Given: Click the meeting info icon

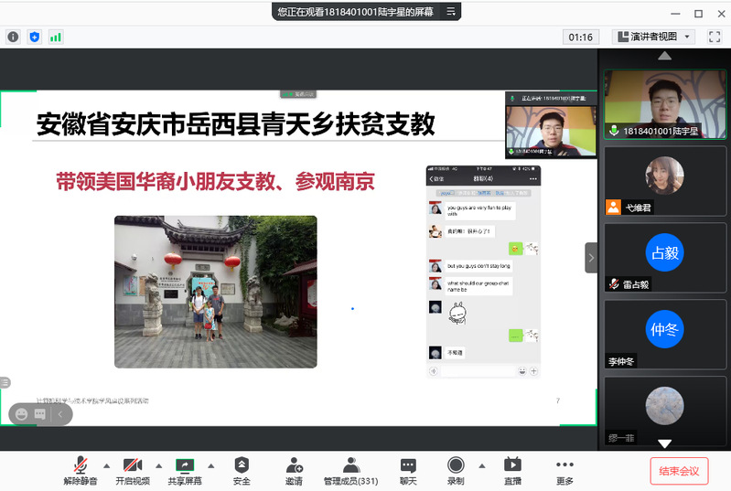Looking at the screenshot, I should click(13, 37).
